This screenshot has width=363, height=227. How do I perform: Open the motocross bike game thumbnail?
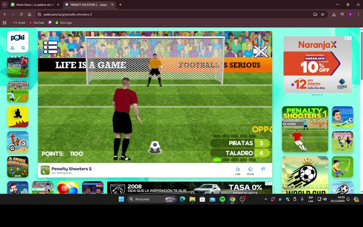pyautogui.click(x=18, y=142)
